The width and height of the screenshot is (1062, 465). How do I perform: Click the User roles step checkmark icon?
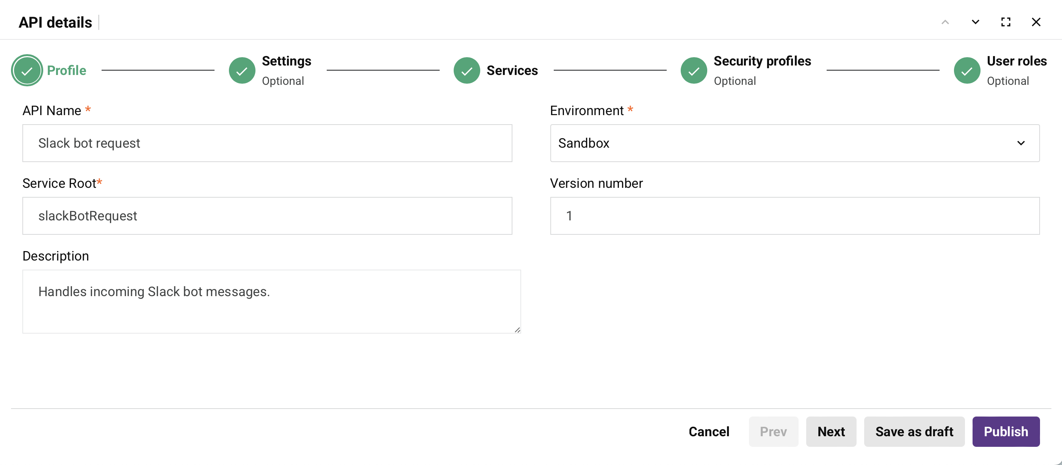[967, 70]
